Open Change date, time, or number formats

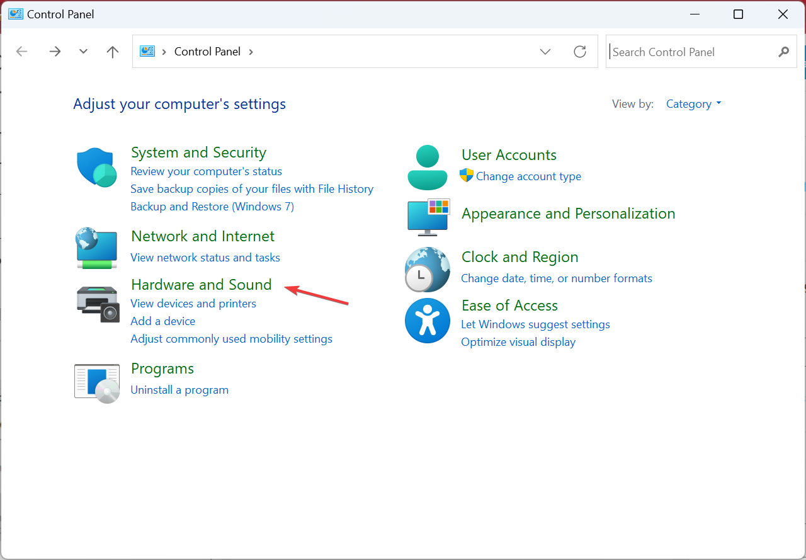pyautogui.click(x=557, y=278)
